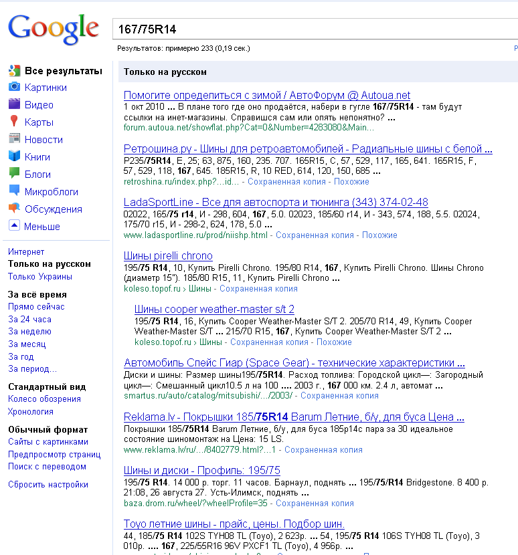Screen dimensions: 518x555
Task: Open Сохраненная копия for smartus.ru result
Action: 339,395
